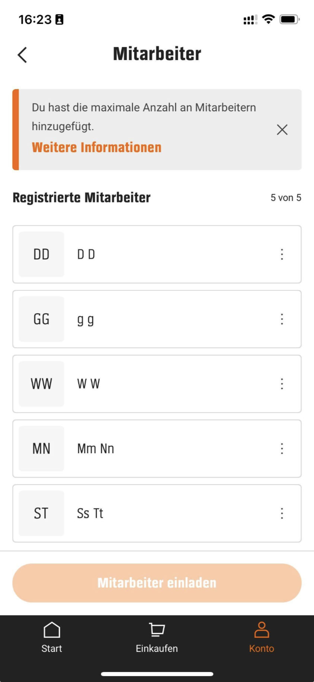Viewport: 314px width, 682px height.
Task: Tap the WW initials avatar
Action: [x=41, y=384]
